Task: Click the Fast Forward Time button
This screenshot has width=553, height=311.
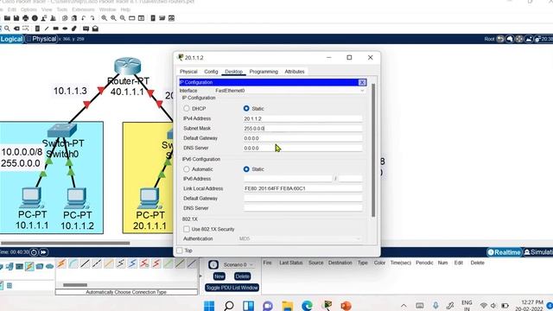Action: click(43, 252)
